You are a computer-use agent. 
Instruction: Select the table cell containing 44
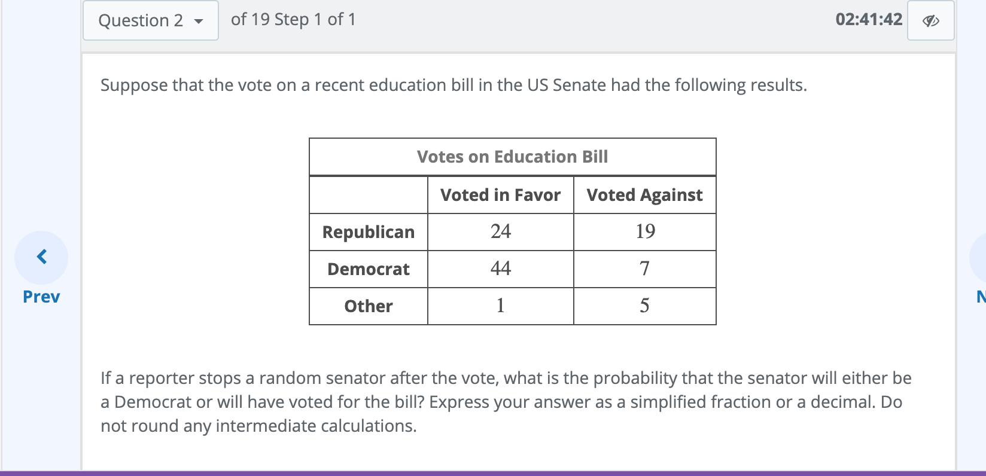pyautogui.click(x=500, y=269)
